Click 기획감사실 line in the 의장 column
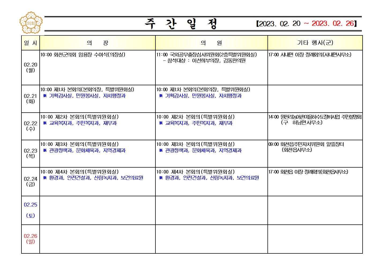Screen dimensions: 376x266 pyautogui.click(x=84, y=96)
